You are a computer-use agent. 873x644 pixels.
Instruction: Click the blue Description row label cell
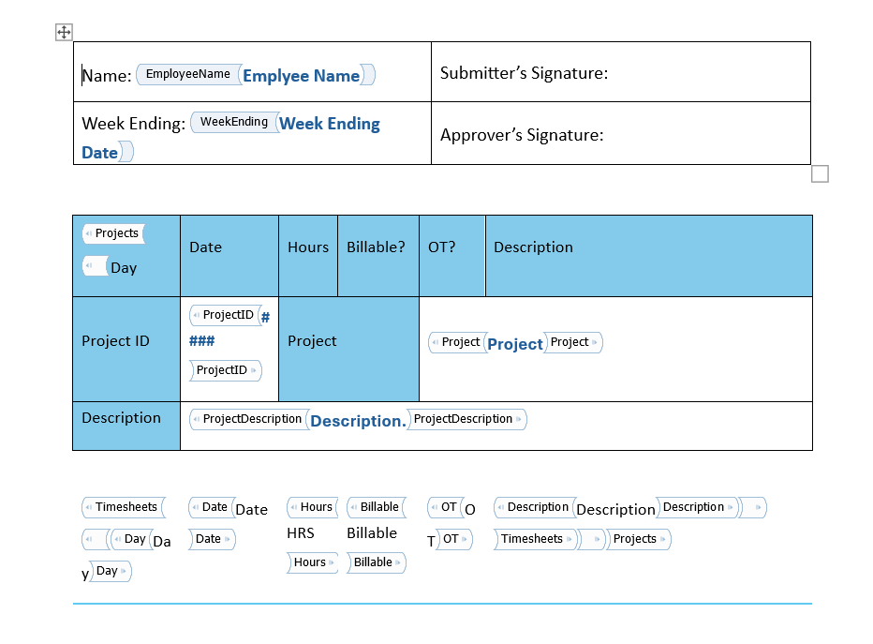click(126, 427)
